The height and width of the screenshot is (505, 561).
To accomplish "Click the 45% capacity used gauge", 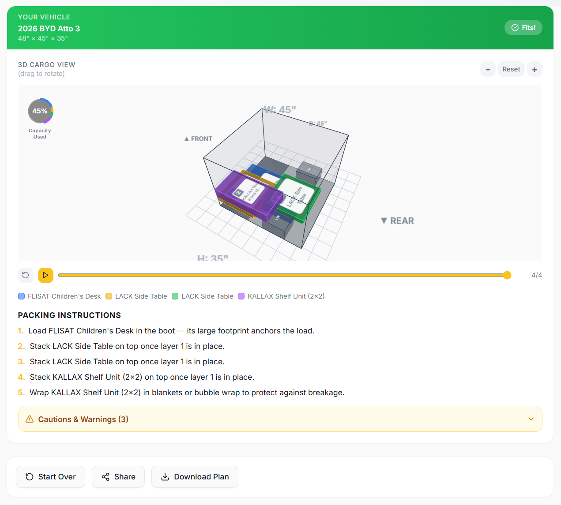I will pos(40,111).
